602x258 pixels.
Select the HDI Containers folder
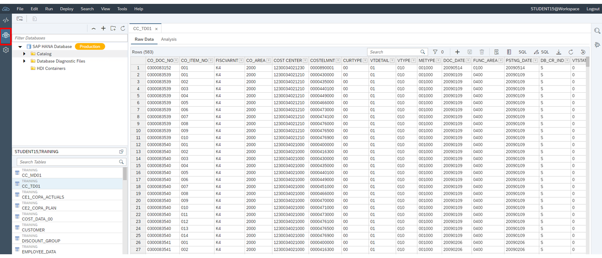pyautogui.click(x=51, y=68)
